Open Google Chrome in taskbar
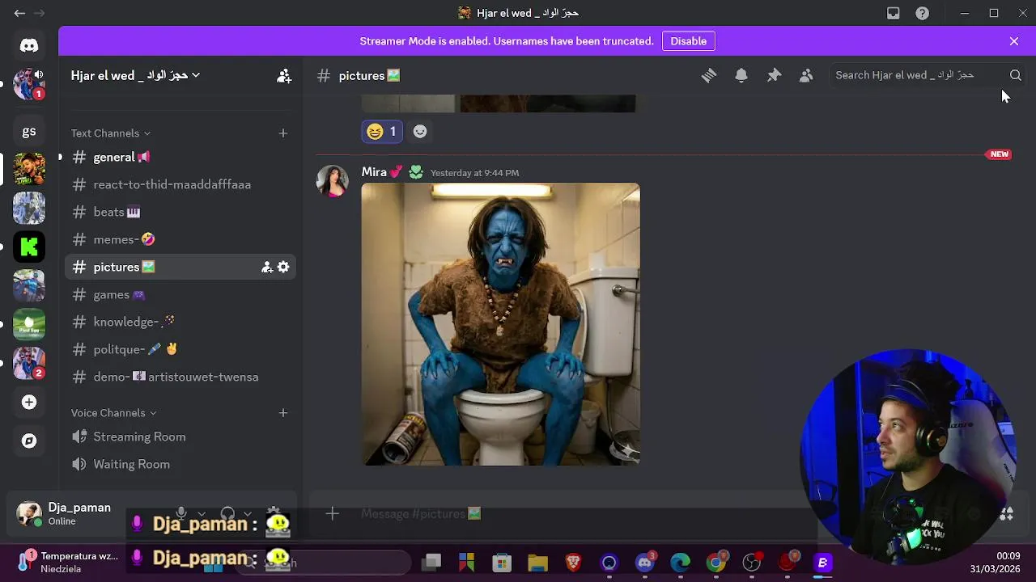This screenshot has height=582, width=1036. [x=715, y=563]
